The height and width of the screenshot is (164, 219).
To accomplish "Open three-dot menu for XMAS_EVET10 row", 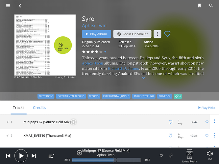I will (x=214, y=135).
